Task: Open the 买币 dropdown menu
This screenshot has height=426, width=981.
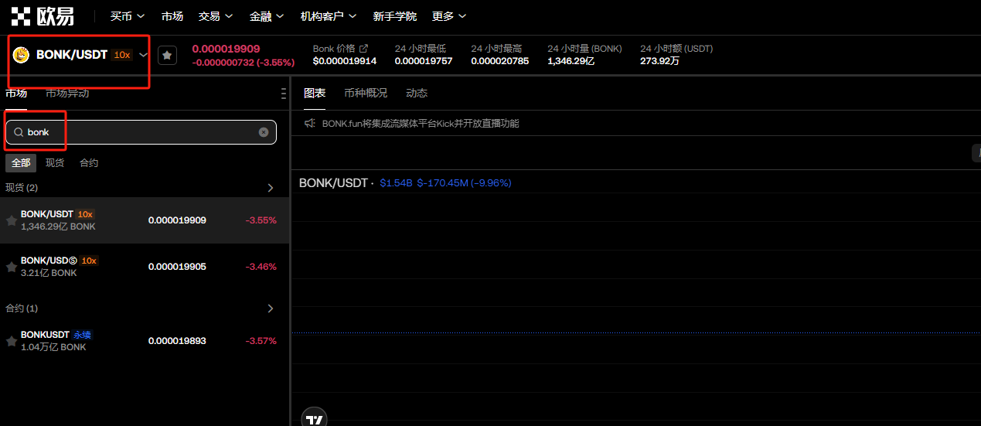Action: click(127, 16)
